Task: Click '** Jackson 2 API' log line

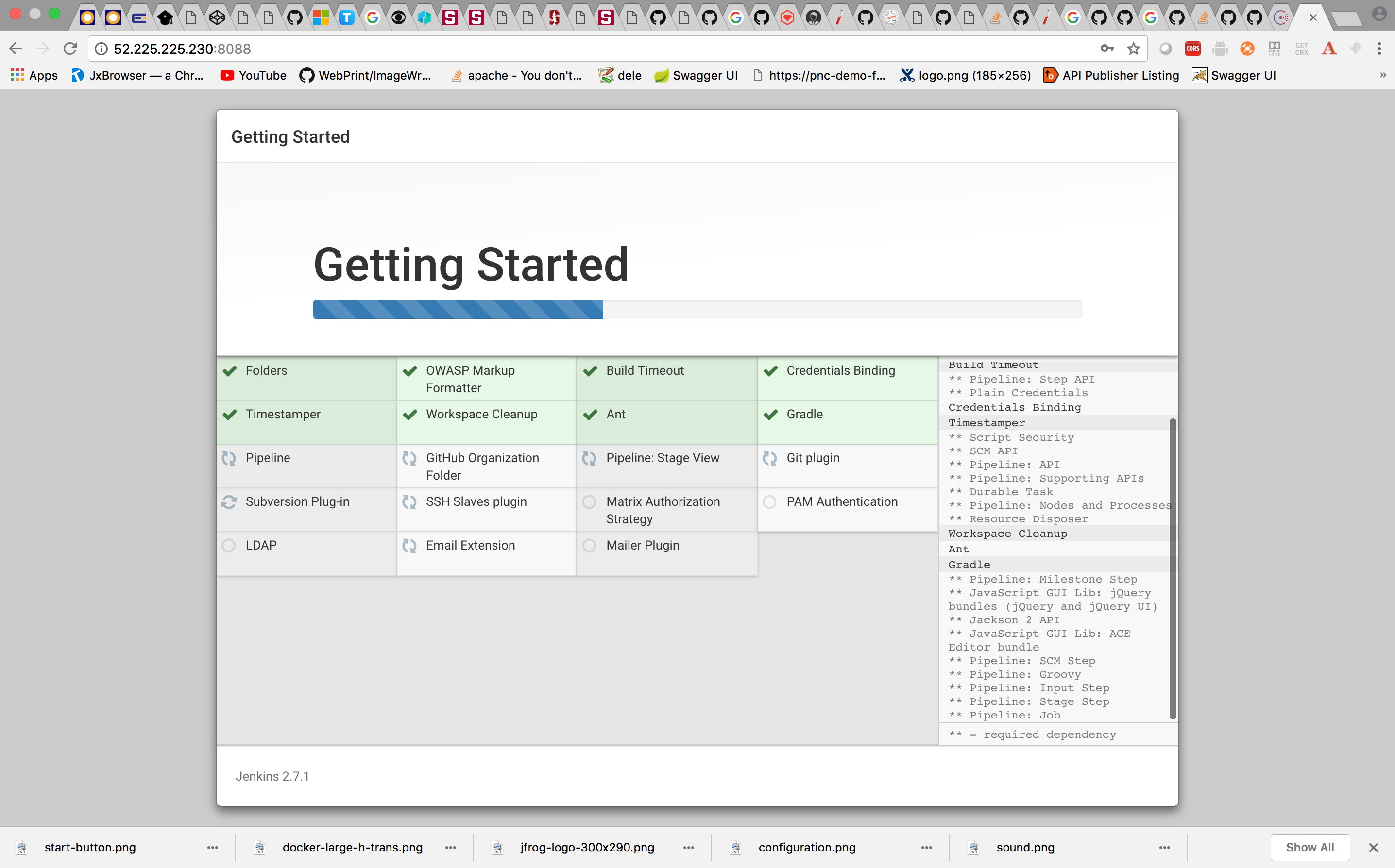Action: (1004, 619)
